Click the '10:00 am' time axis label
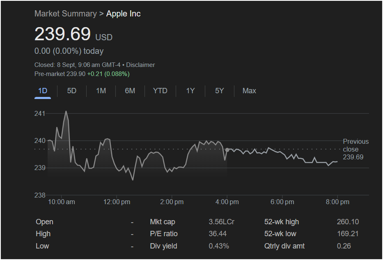This screenshot has width=383, height=260. tap(62, 202)
